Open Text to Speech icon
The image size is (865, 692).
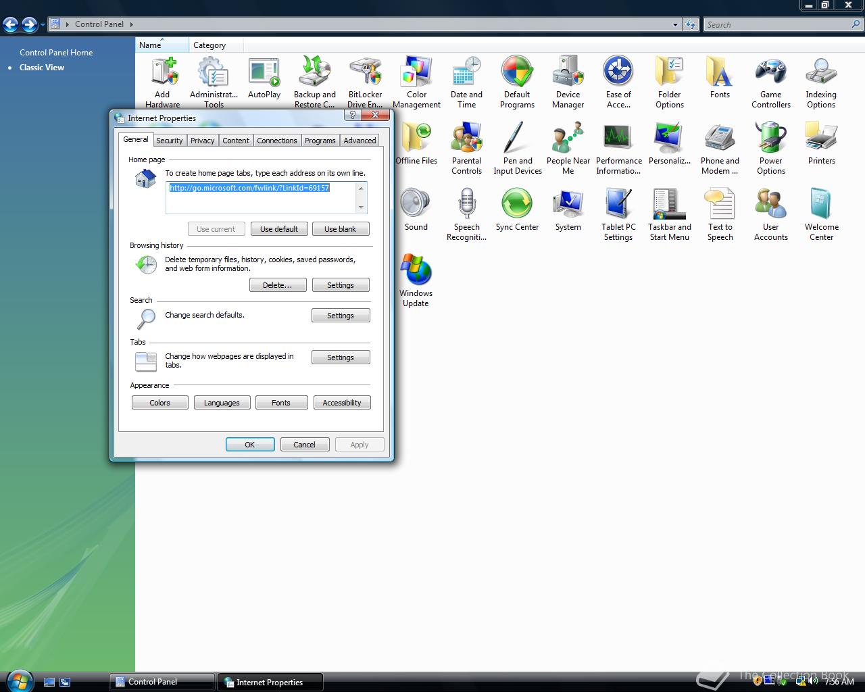(720, 214)
